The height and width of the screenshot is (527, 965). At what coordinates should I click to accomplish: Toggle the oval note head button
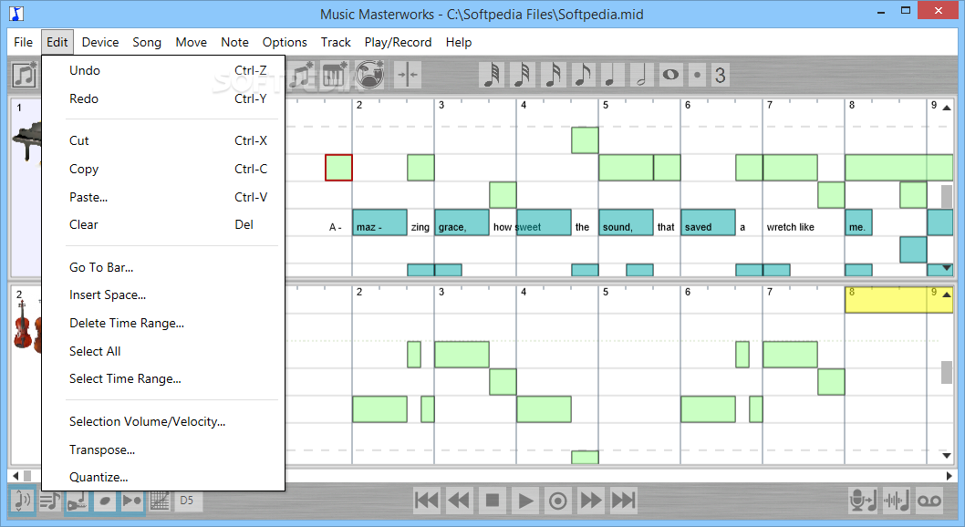coord(105,501)
